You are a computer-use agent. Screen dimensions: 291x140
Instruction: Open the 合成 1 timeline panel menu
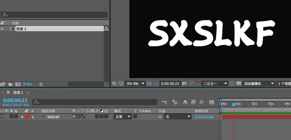point(28,93)
